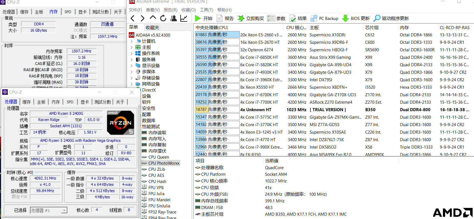Expand the 操作系统 tree node
Image resolution: width=474 pixels, height=219 pixels.
coord(132,54)
